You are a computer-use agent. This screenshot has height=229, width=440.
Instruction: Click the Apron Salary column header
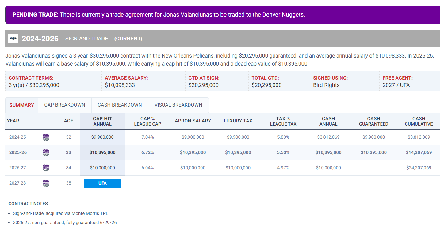193,121
